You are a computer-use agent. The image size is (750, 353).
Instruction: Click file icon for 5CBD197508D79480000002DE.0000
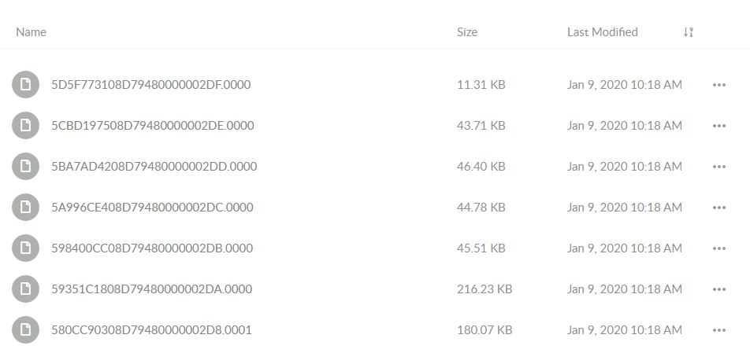click(25, 126)
